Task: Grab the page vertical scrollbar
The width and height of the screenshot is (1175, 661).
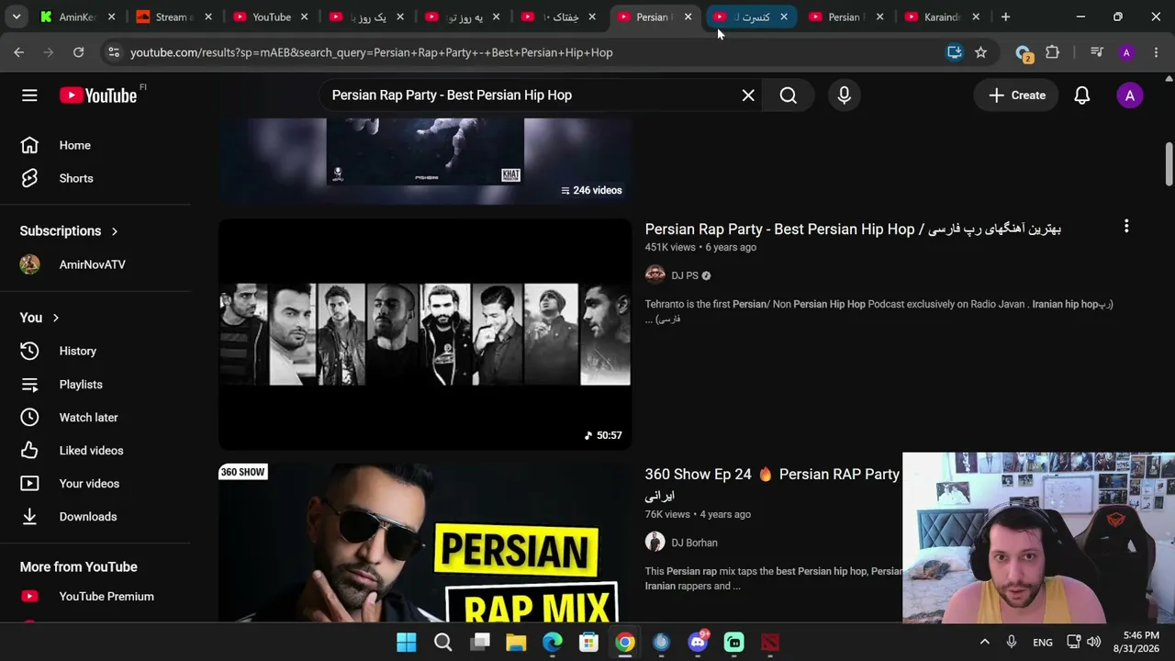Action: 1169,163
